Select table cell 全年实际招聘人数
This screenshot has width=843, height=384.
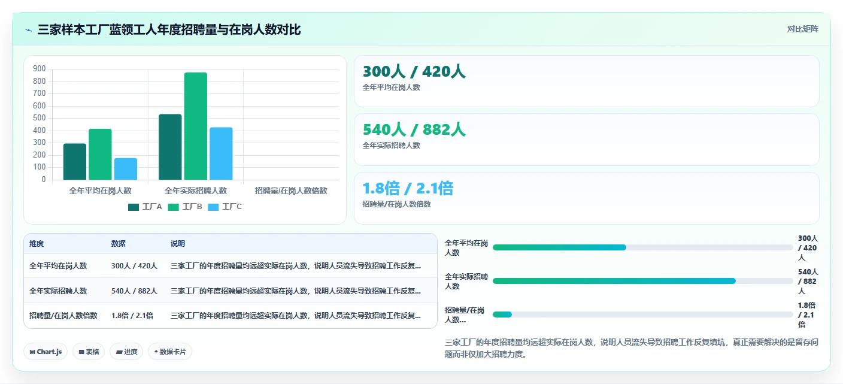(58, 291)
